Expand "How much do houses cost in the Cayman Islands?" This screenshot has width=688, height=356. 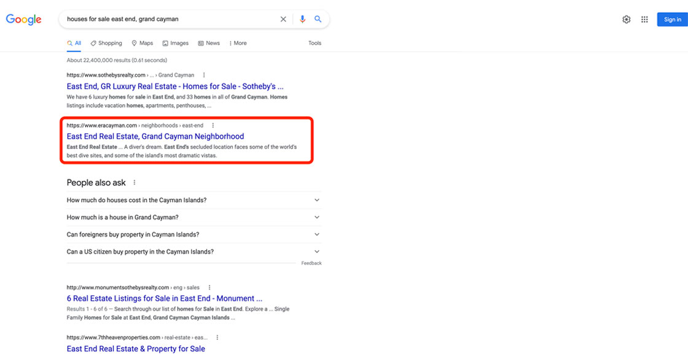tap(194, 200)
